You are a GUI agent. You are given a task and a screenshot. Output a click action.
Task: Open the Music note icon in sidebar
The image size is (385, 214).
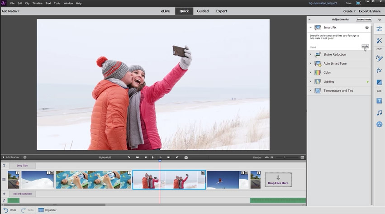[379, 113]
